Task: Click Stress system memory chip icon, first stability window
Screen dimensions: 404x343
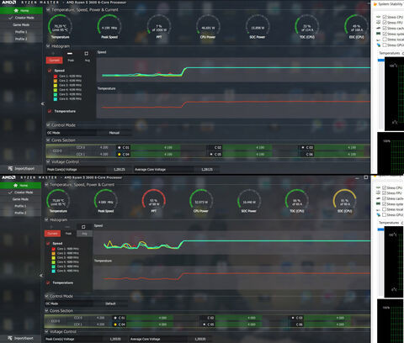Action: click(x=379, y=34)
